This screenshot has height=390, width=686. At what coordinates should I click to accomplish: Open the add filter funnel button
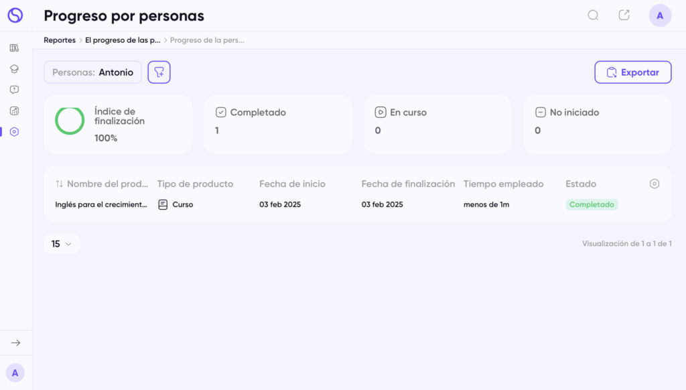click(x=159, y=72)
